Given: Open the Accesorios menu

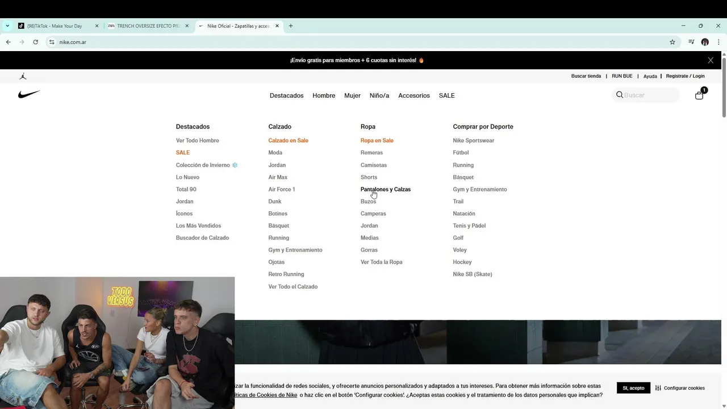Looking at the screenshot, I should click(414, 95).
